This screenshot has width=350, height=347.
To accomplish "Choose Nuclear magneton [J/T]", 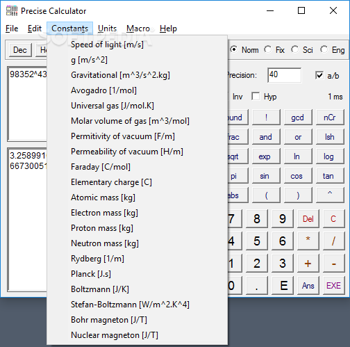I will click(137, 335).
